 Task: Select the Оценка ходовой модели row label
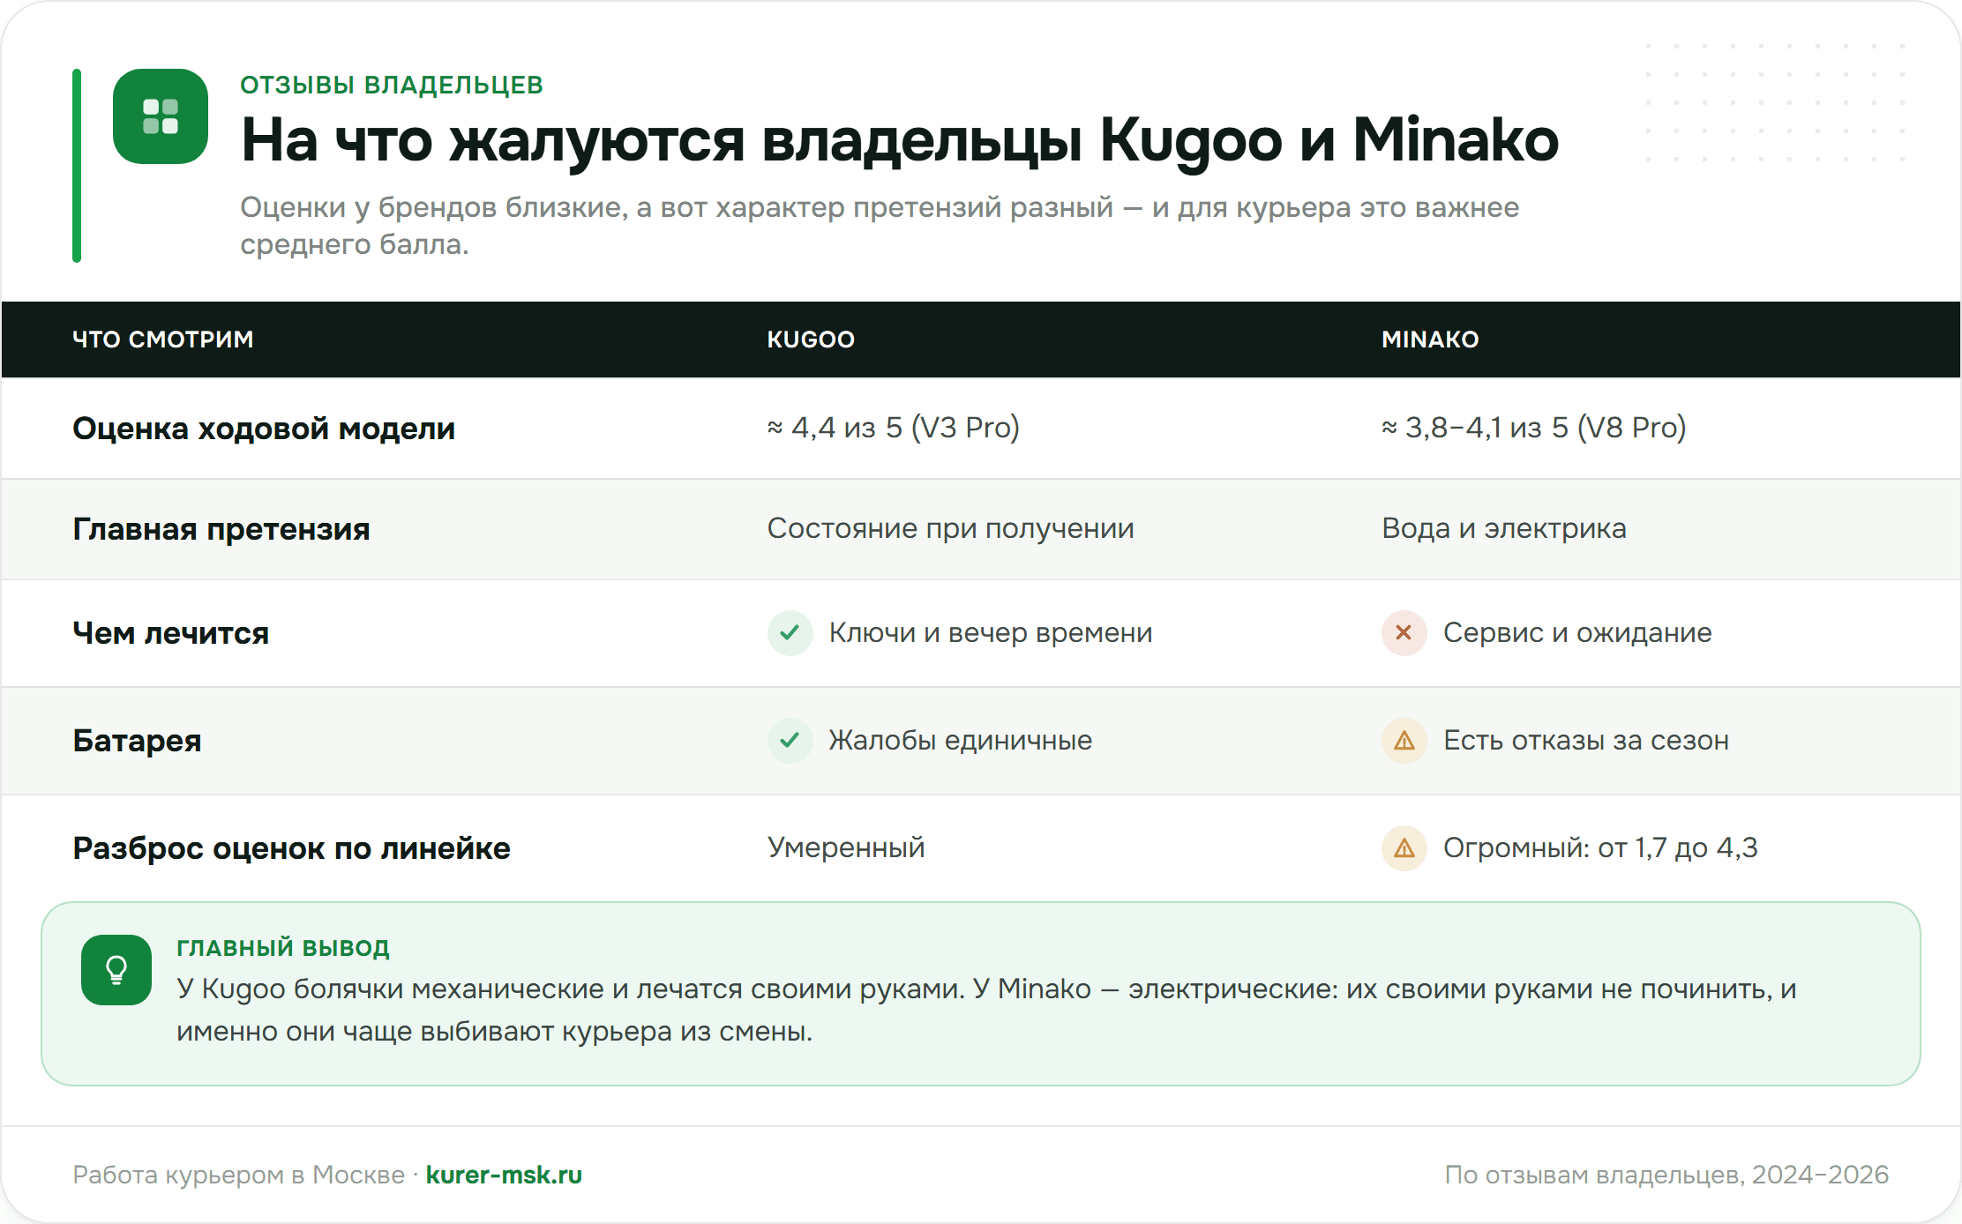tap(264, 429)
